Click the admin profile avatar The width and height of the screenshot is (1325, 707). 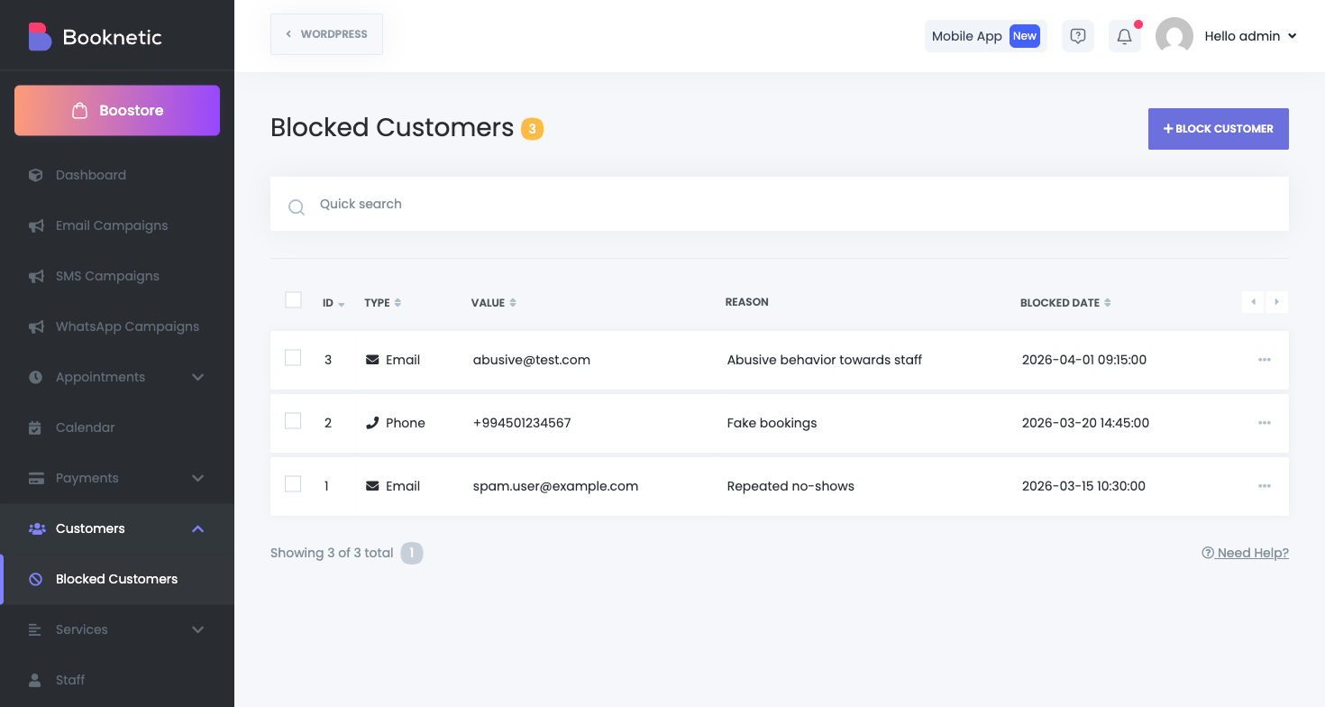pos(1174,36)
